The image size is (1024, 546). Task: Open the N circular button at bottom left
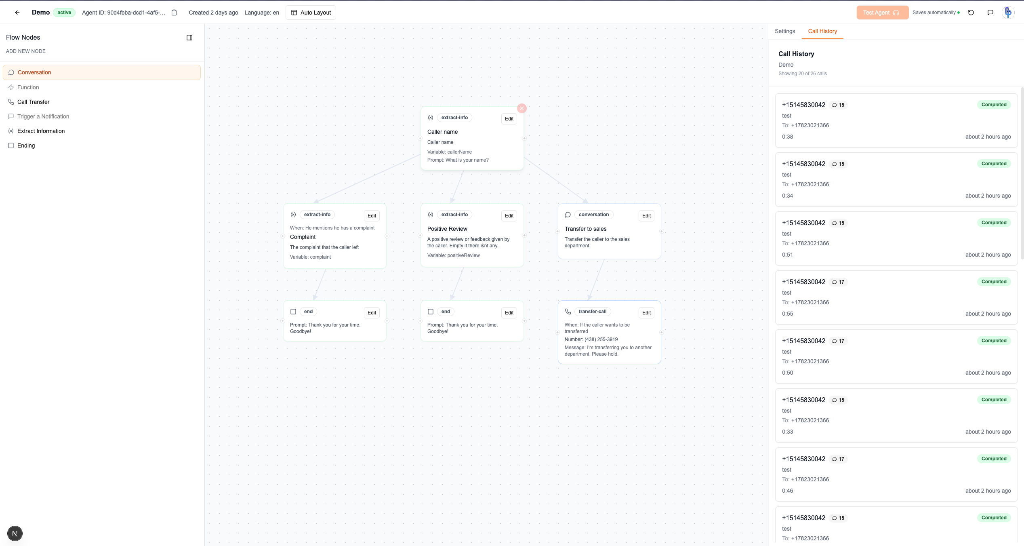coord(15,533)
